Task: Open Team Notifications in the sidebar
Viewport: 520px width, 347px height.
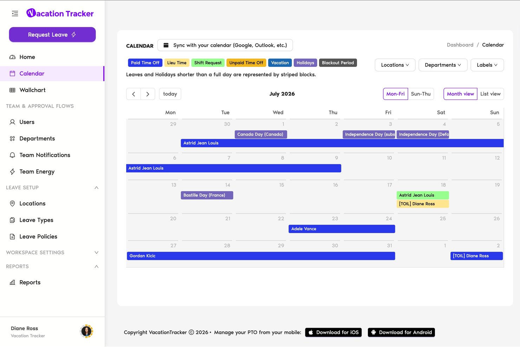Action: click(52, 155)
